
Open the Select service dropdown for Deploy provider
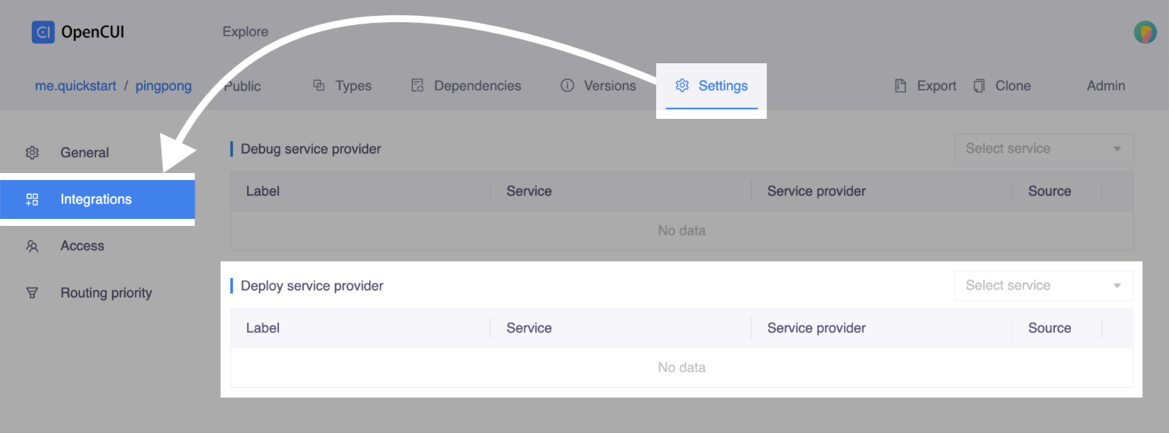1042,285
